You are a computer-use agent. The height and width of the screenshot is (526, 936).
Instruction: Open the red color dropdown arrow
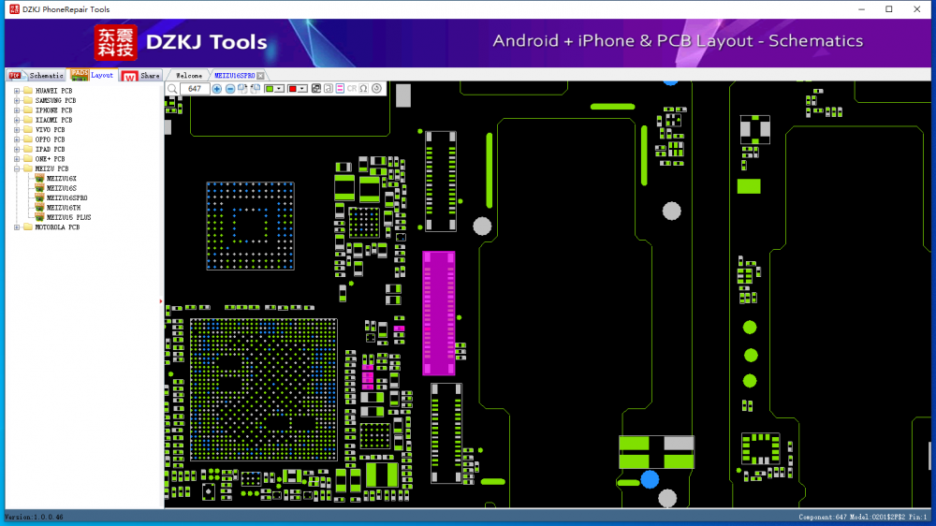click(x=302, y=89)
